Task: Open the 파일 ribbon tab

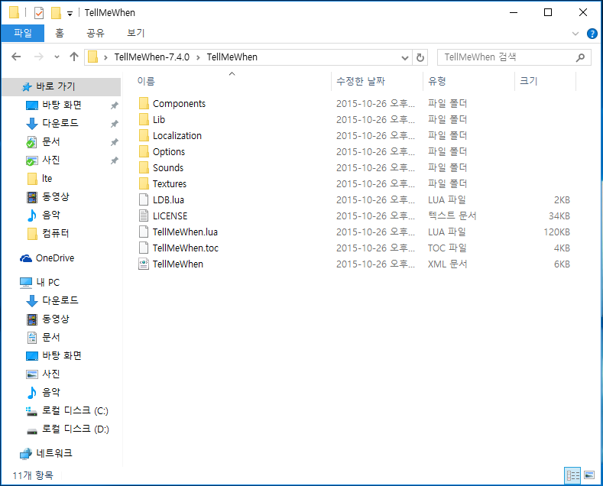Action: click(23, 33)
